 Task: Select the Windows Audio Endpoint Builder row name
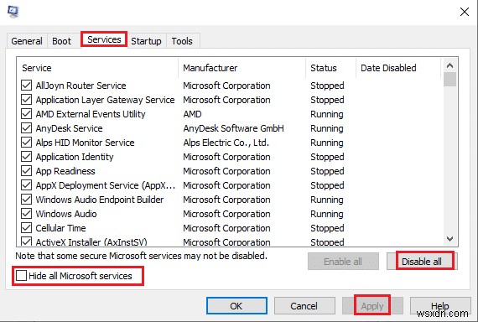point(100,200)
